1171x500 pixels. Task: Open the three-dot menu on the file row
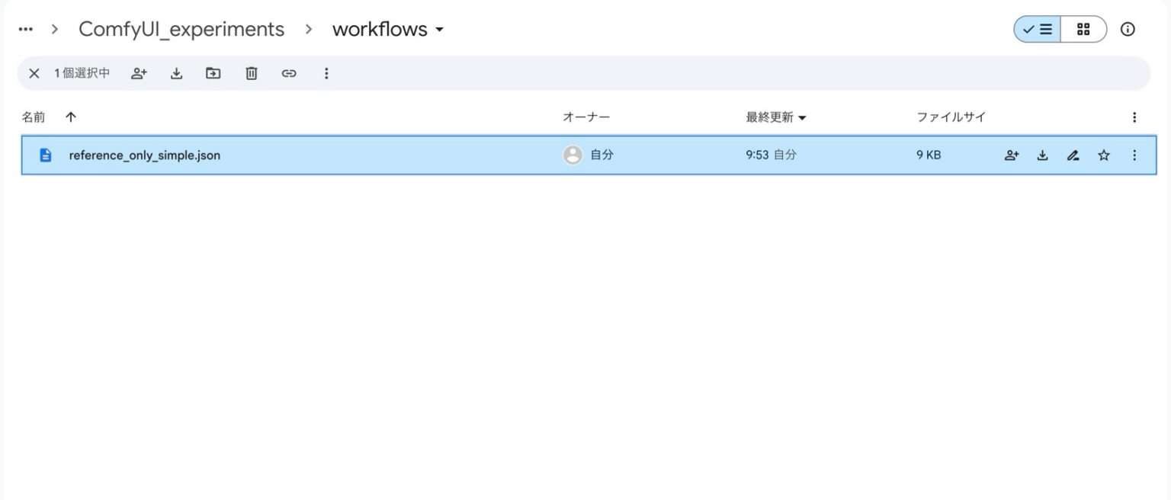(x=1134, y=155)
